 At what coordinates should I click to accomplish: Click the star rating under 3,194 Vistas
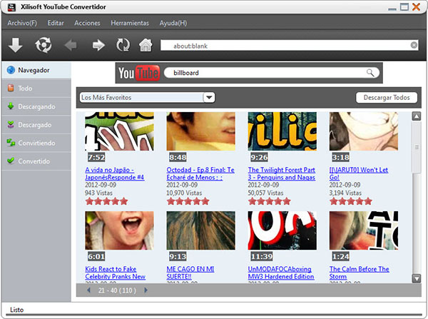(351, 201)
